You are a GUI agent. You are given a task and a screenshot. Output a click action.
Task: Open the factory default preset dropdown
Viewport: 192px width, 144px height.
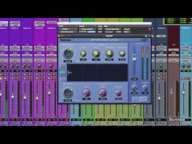tap(88, 29)
